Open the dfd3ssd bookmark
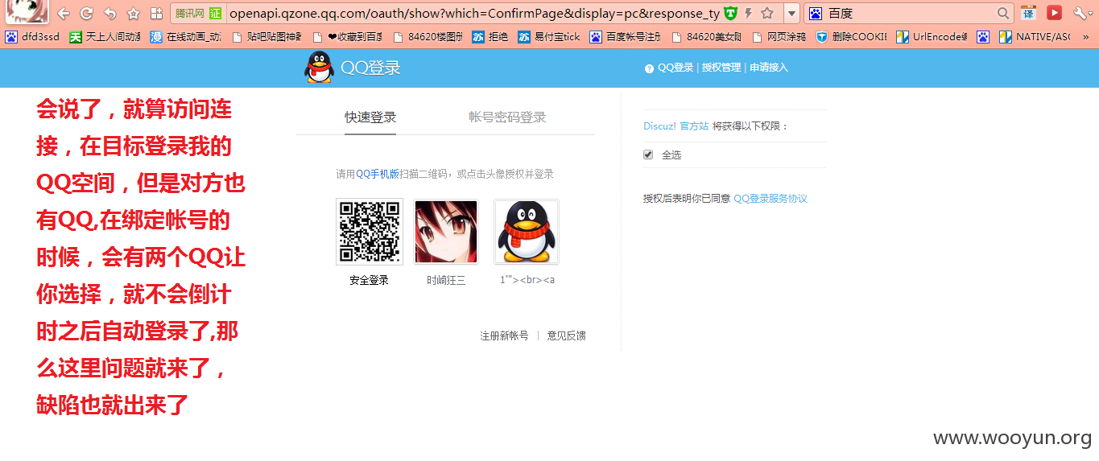The height and width of the screenshot is (461, 1099). pos(33,37)
